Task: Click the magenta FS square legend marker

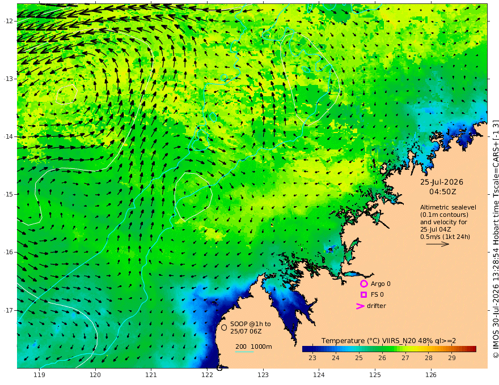Action: pyautogui.click(x=363, y=295)
